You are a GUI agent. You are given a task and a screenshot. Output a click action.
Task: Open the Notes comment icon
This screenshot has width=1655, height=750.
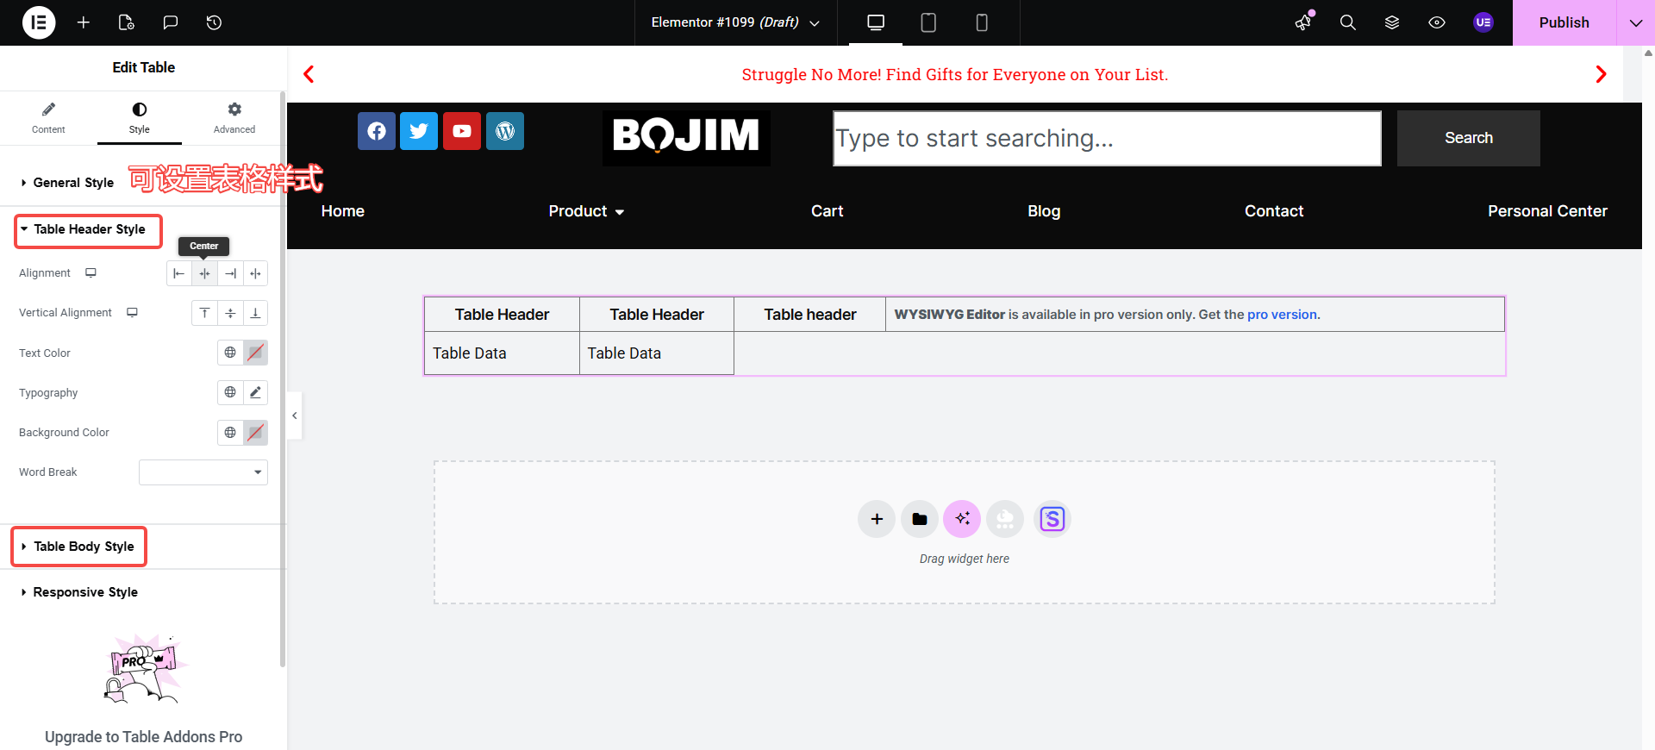coord(171,22)
